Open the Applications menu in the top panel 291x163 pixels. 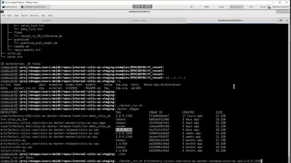(x=10, y=7)
